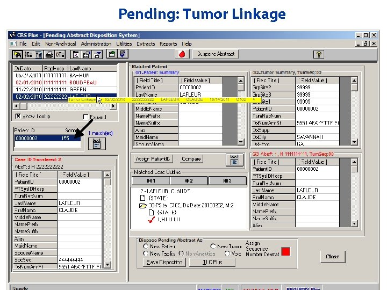Screen dimensions: 387x290
Task: Click the LAFLEUR value in G1-Patient Summary
Action: pyautogui.click(x=200, y=95)
